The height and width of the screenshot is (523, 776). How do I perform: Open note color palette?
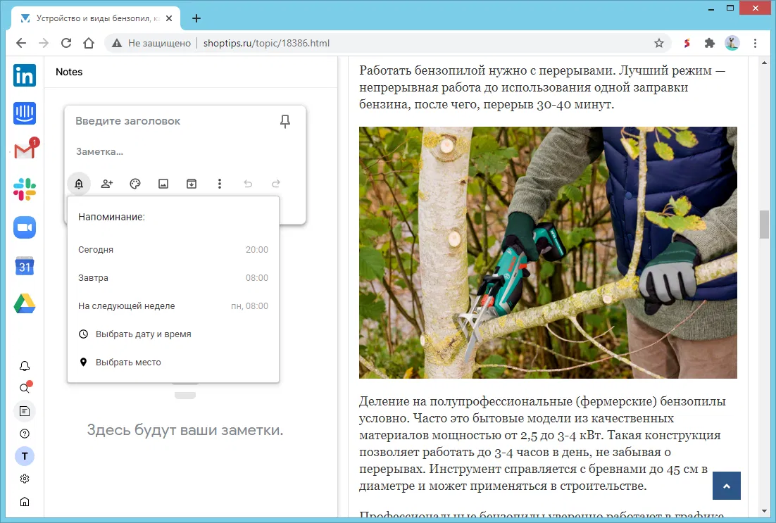(135, 184)
